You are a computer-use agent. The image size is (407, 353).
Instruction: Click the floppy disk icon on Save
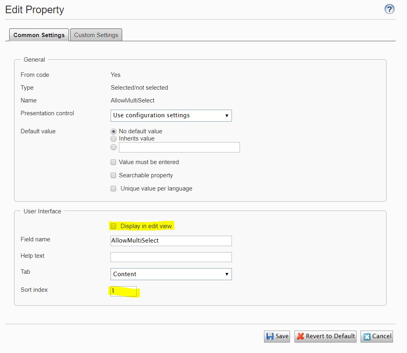[x=270, y=337]
